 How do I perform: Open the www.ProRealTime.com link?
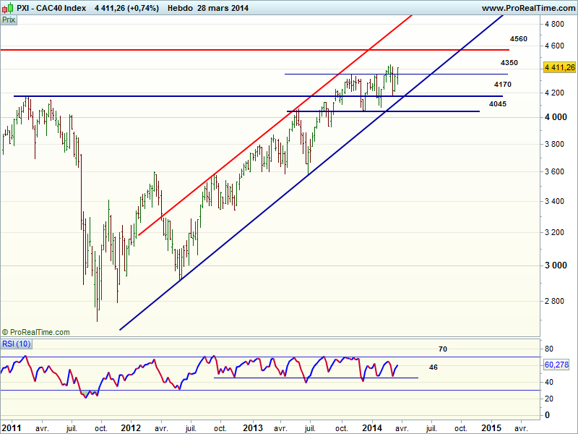[x=527, y=7]
